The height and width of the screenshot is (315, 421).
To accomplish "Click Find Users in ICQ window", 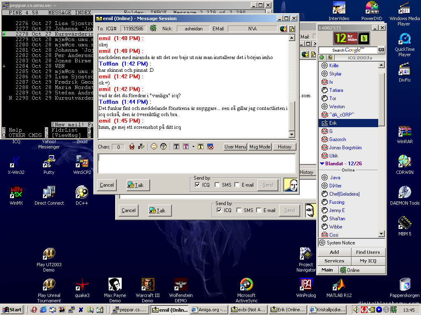I will (x=368, y=252).
